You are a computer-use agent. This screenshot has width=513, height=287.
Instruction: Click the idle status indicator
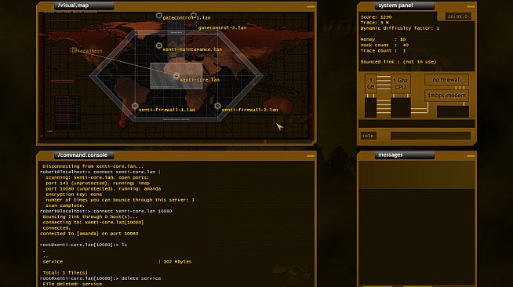coord(369,136)
